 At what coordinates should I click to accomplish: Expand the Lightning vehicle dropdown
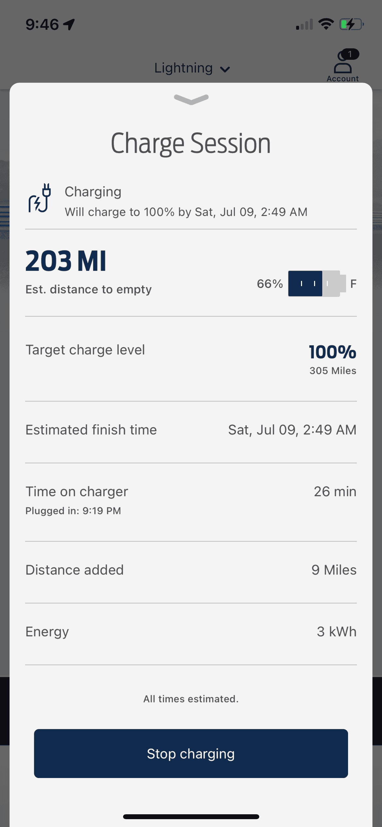pyautogui.click(x=192, y=68)
